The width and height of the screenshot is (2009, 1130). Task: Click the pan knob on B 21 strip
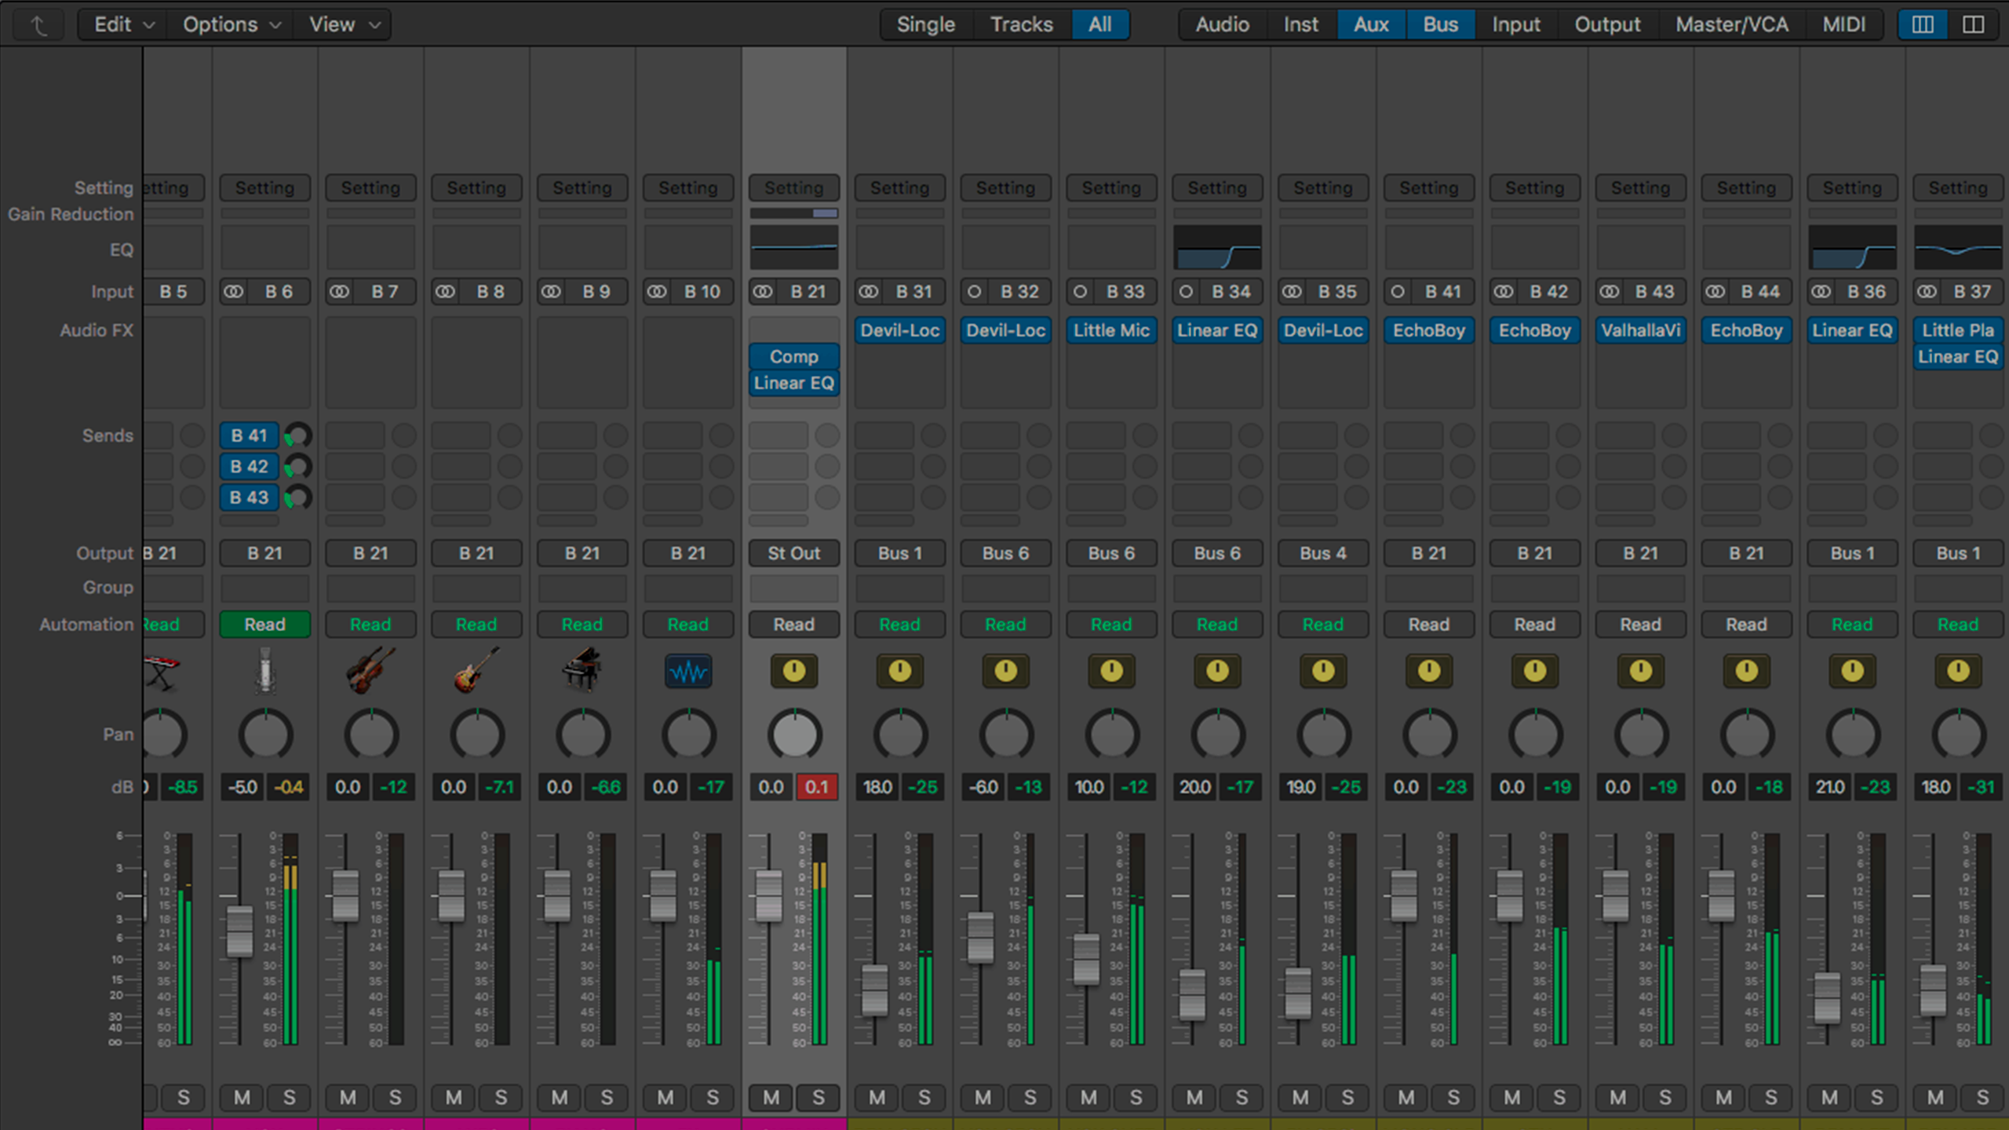[794, 734]
